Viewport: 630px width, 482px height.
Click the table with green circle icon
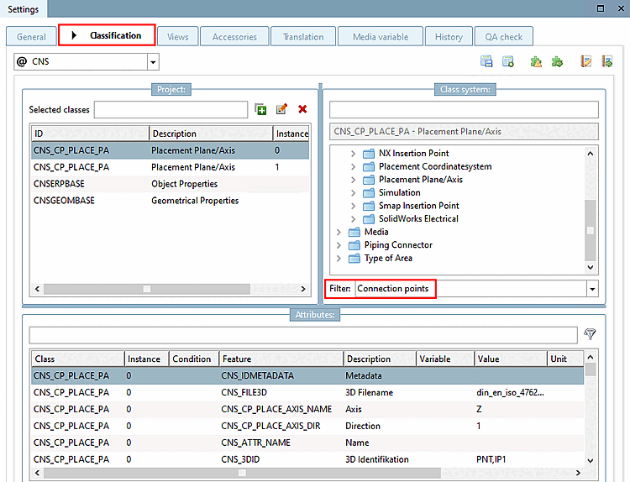pyautogui.click(x=507, y=61)
